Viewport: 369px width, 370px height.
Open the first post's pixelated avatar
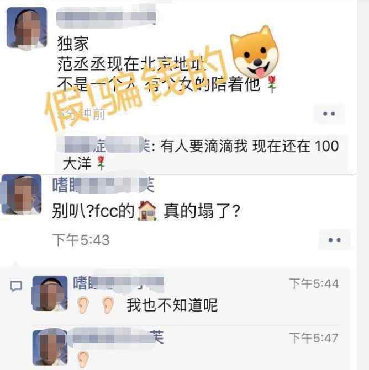(27, 28)
